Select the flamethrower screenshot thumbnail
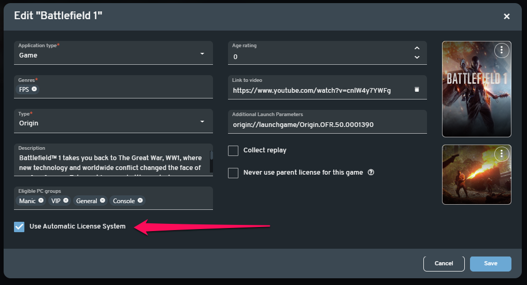The image size is (527, 285). pos(476,175)
